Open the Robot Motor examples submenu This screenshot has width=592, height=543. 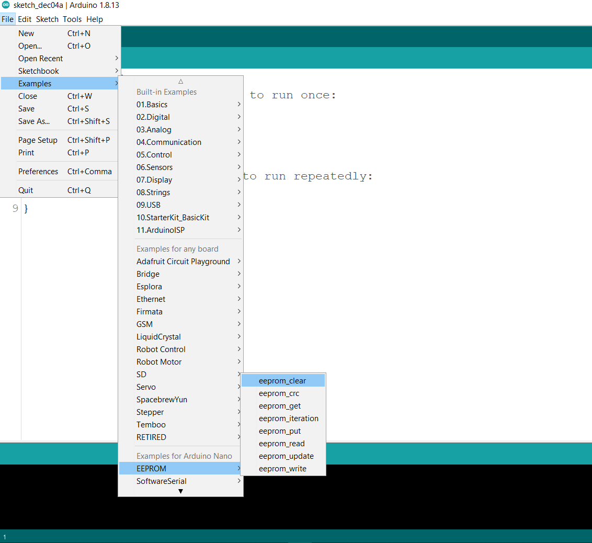pyautogui.click(x=180, y=362)
